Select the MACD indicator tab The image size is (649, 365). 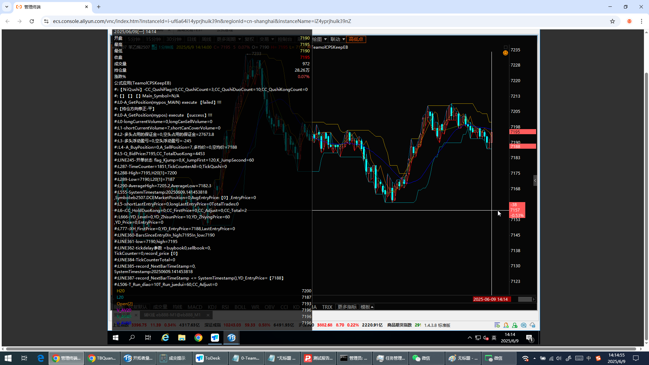(x=195, y=307)
